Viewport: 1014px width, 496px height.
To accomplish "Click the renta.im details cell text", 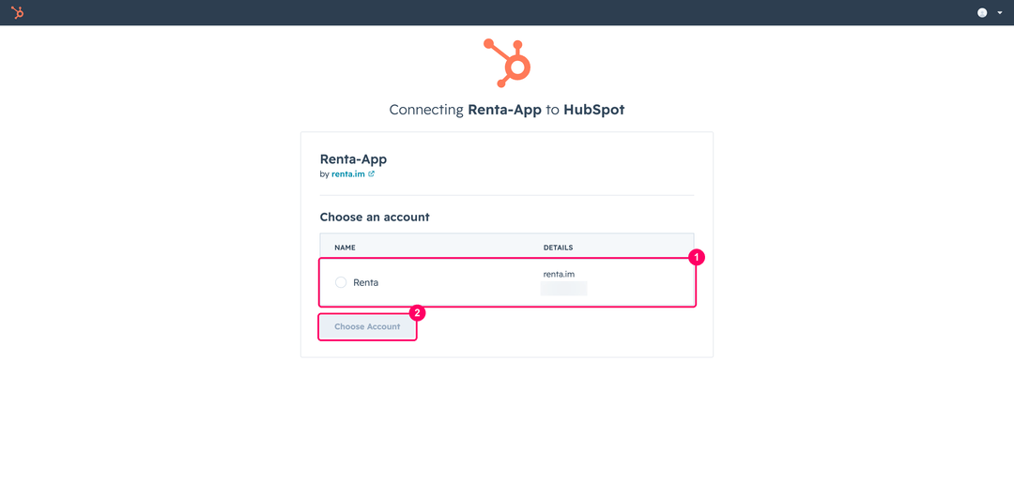I will point(559,275).
